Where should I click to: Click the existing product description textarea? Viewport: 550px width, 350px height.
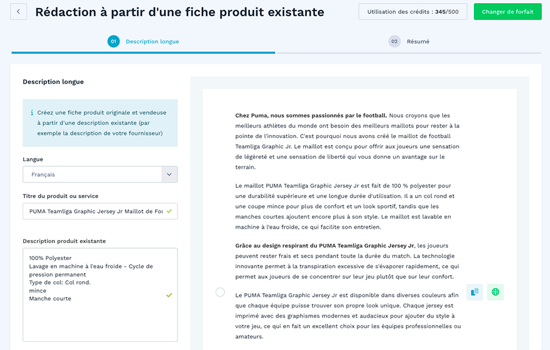100,295
